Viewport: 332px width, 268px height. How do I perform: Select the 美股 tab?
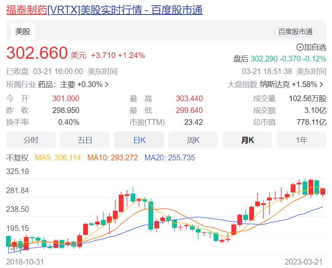(22, 32)
